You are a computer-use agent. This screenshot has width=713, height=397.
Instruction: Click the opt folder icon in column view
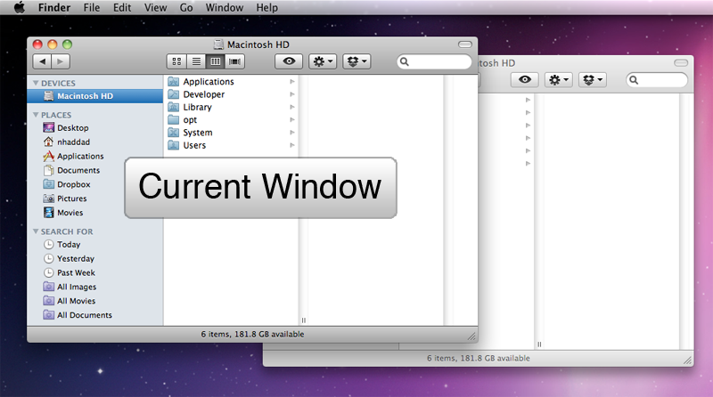pyautogui.click(x=173, y=119)
